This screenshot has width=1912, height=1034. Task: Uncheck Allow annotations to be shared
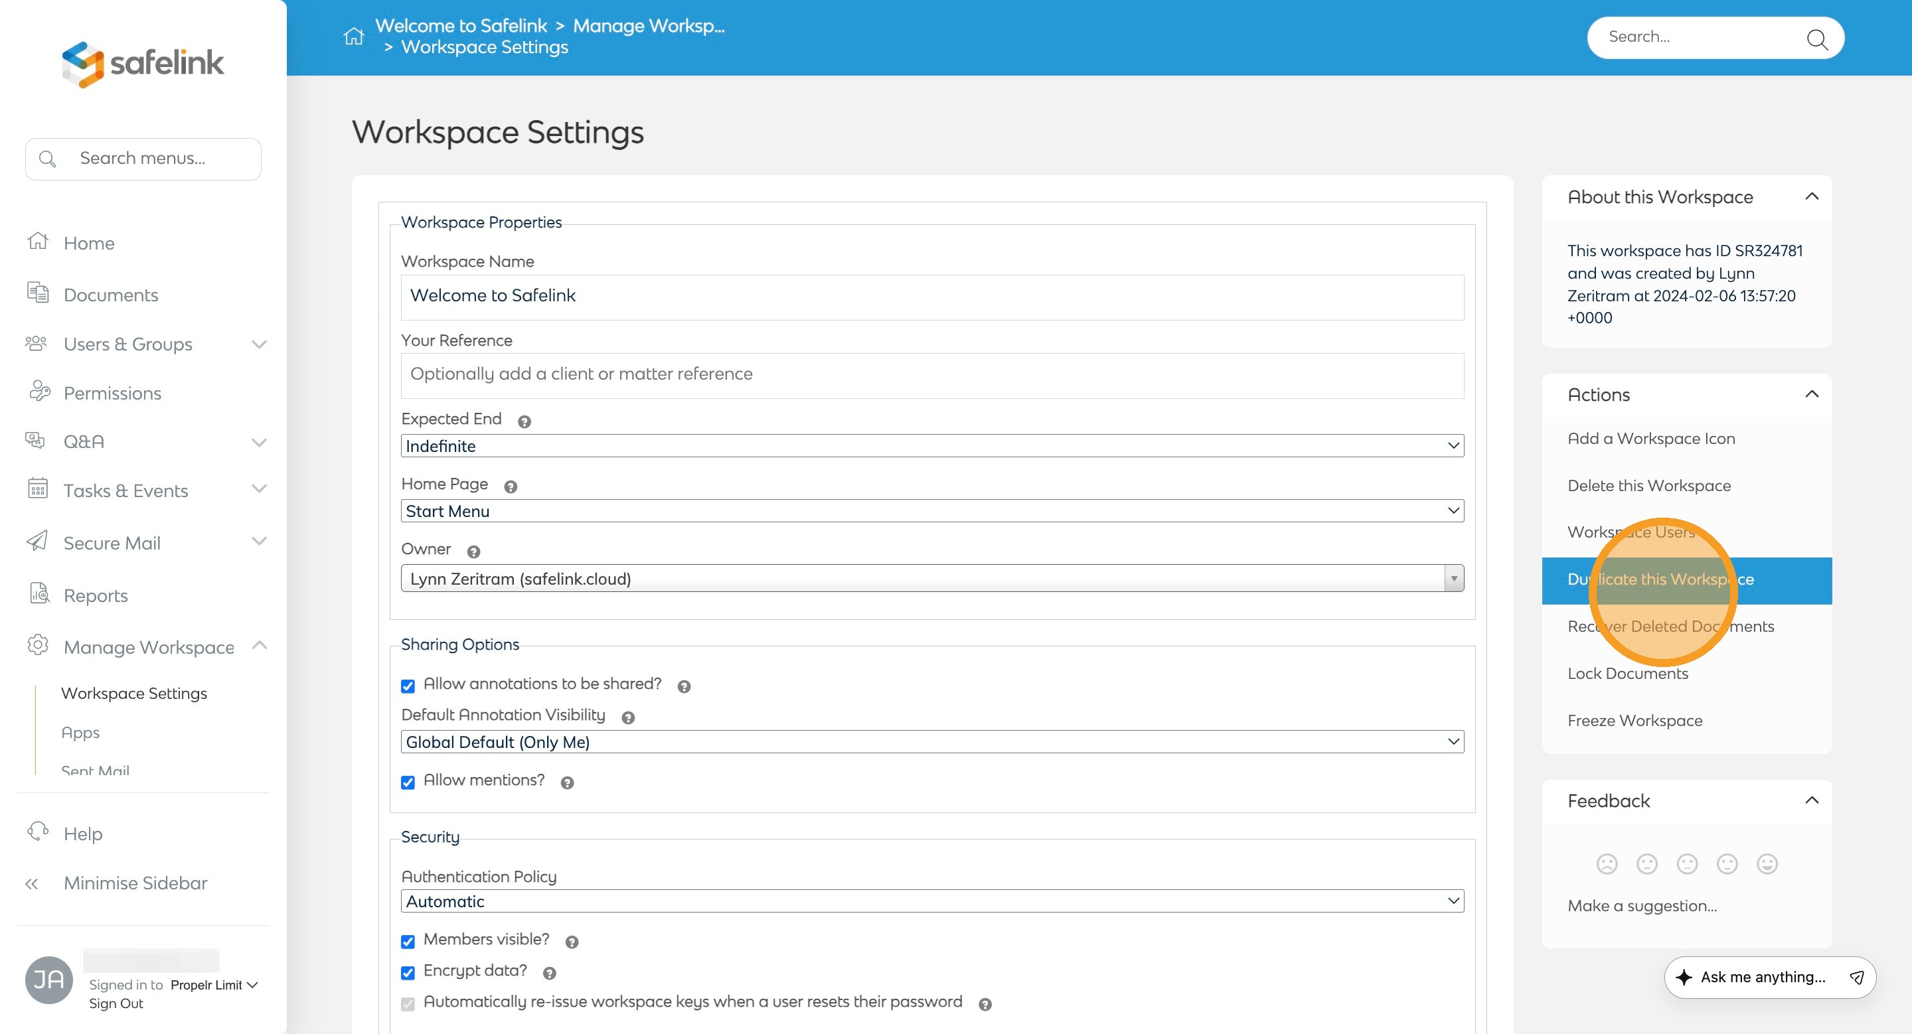click(x=408, y=686)
